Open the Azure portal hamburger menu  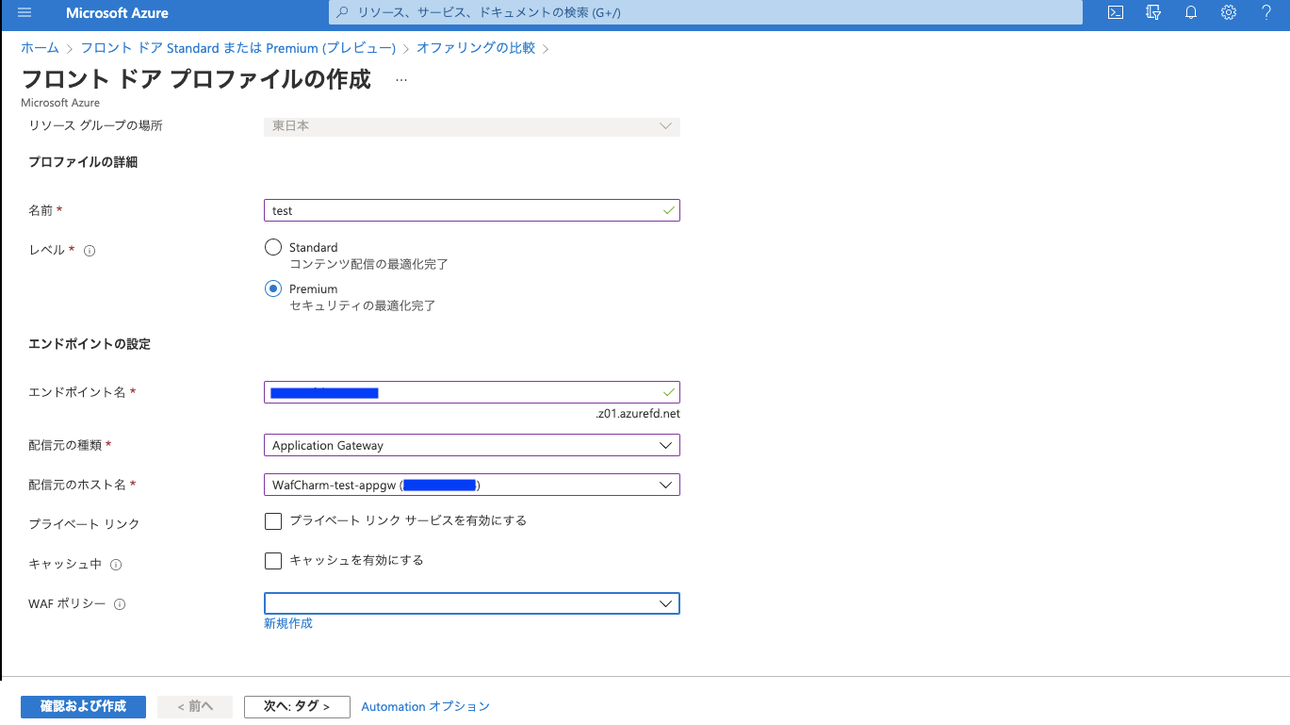[x=24, y=12]
